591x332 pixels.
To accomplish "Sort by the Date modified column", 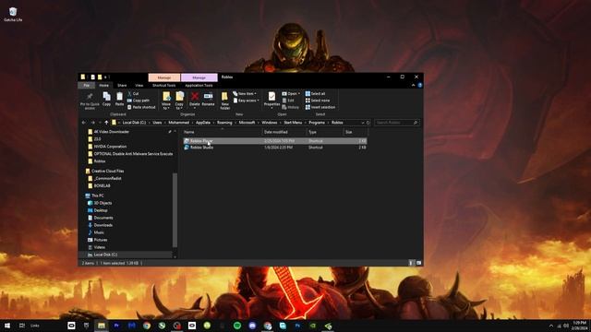I will pyautogui.click(x=284, y=132).
